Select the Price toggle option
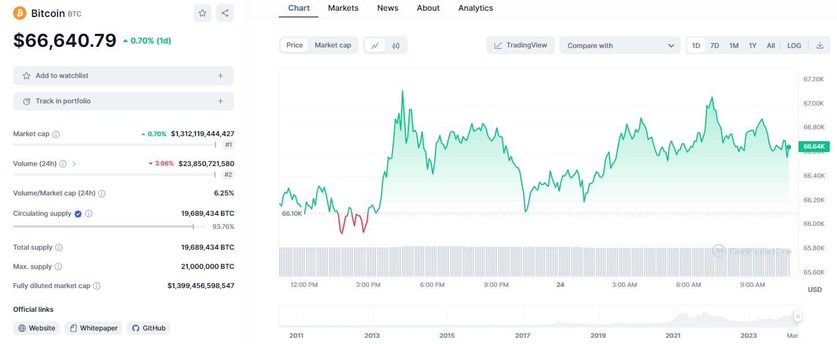Image resolution: width=837 pixels, height=344 pixels. pos(295,45)
